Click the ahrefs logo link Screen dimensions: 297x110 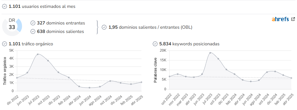point(280,19)
